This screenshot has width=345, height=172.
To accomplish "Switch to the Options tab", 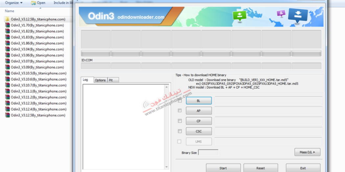I will tap(100, 80).
